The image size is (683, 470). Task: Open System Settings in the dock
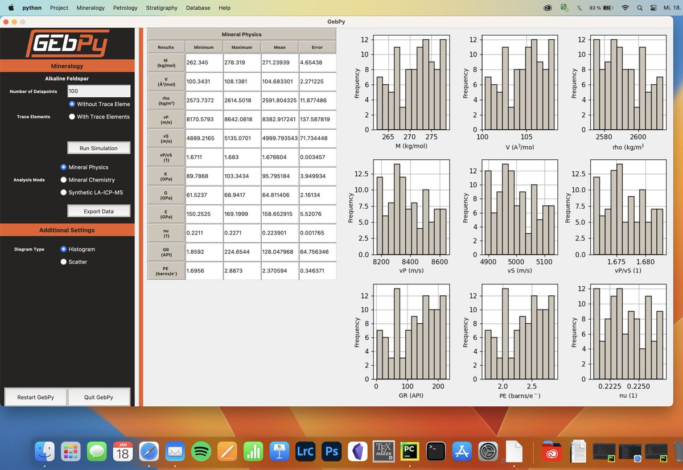(488, 452)
